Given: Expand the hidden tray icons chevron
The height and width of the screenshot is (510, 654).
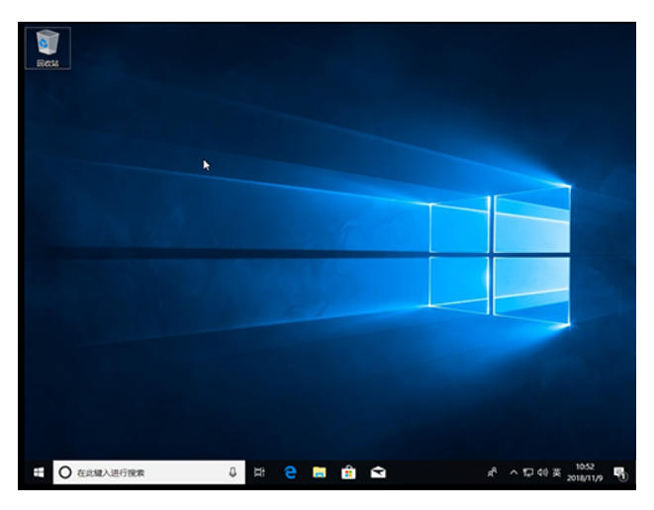Looking at the screenshot, I should [x=514, y=472].
